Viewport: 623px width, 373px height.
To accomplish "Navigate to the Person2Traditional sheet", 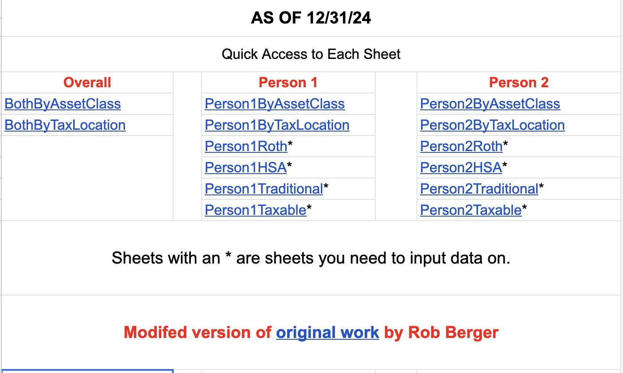I will [x=479, y=189].
